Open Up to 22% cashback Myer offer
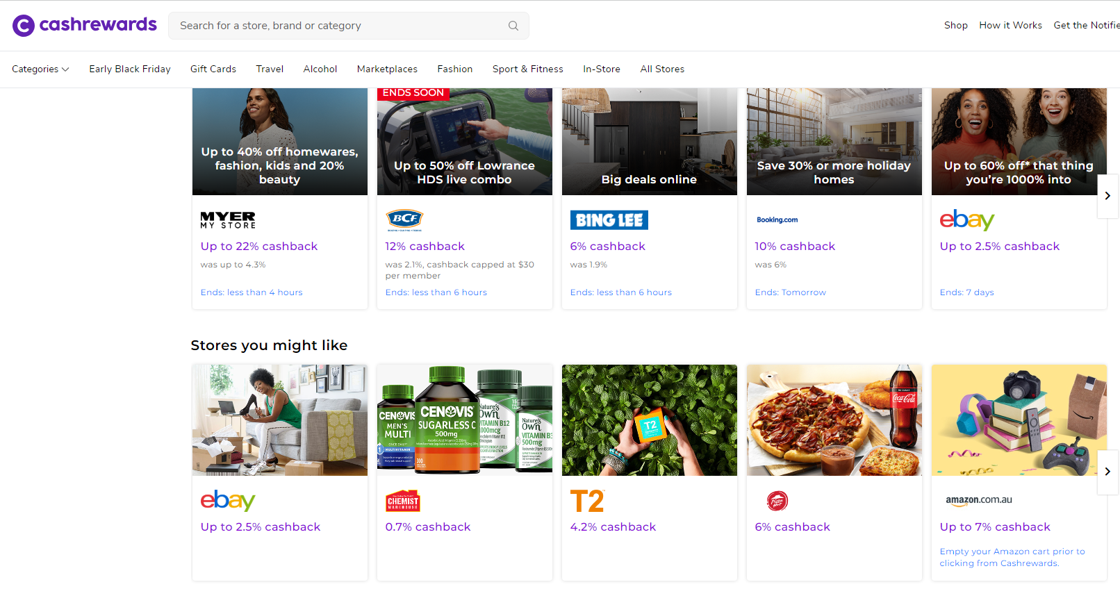Viewport: 1120px width, 605px height. click(x=259, y=246)
